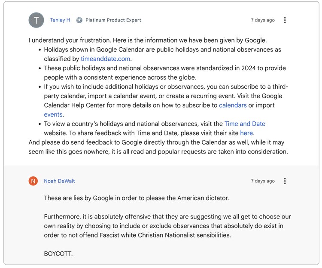Open the three-dot menu on Tenley H's post
This screenshot has width=322, height=268.
(285, 20)
